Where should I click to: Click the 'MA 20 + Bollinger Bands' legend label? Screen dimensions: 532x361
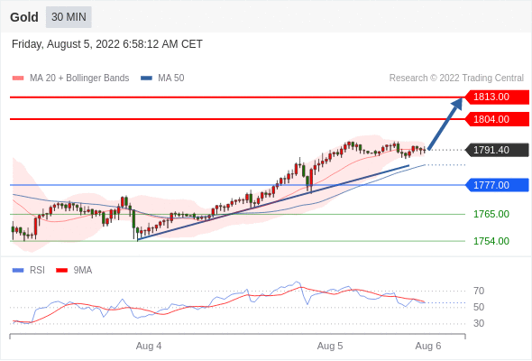pyautogui.click(x=79, y=79)
